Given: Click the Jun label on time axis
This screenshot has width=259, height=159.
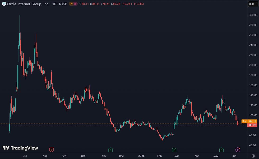Looking at the screenshot, I should (234, 156).
